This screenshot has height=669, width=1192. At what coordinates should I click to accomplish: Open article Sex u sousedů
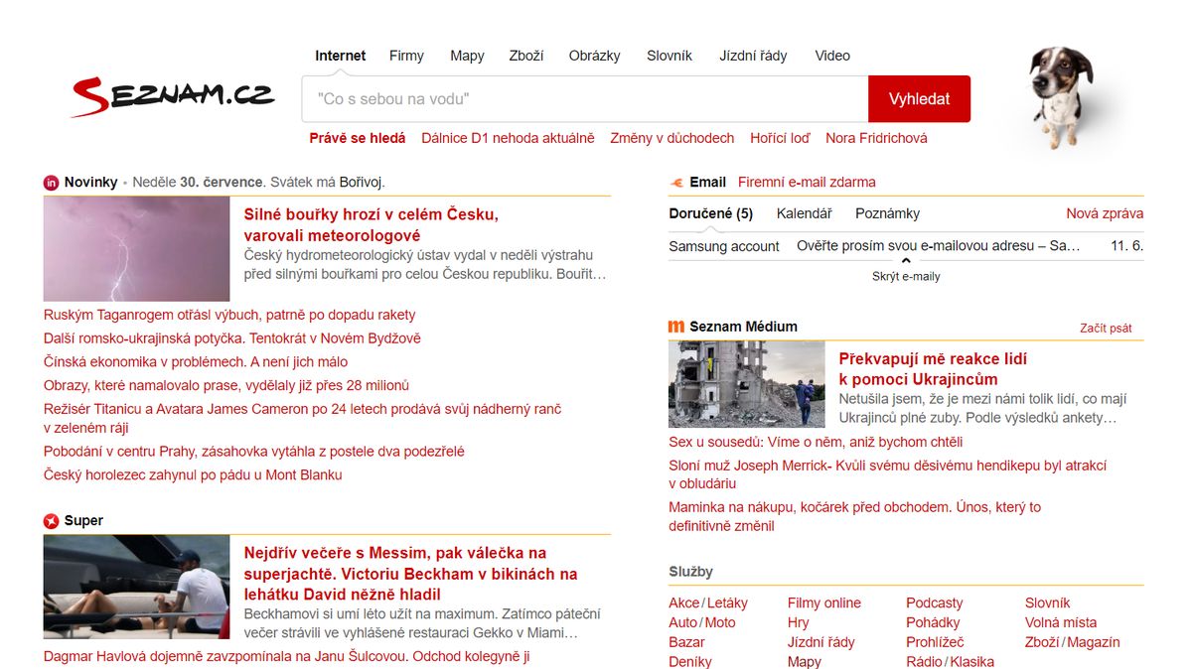point(816,442)
